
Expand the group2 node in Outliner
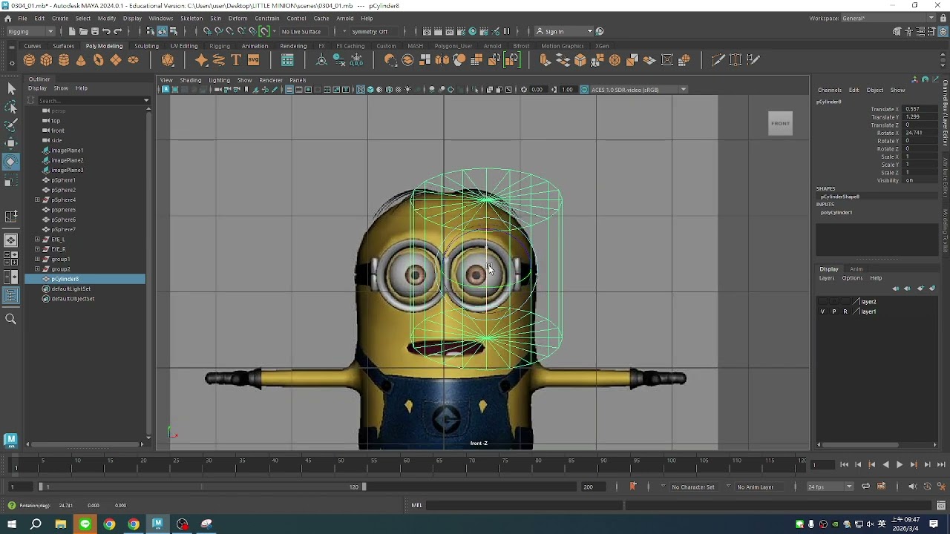click(x=37, y=268)
